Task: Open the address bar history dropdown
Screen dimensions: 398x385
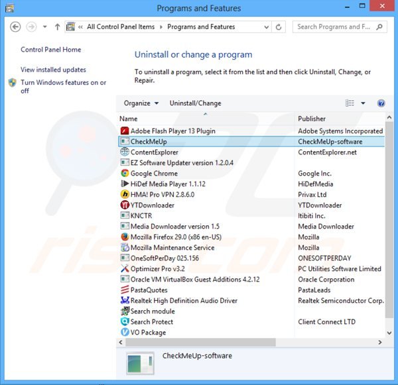Action: tap(266, 27)
